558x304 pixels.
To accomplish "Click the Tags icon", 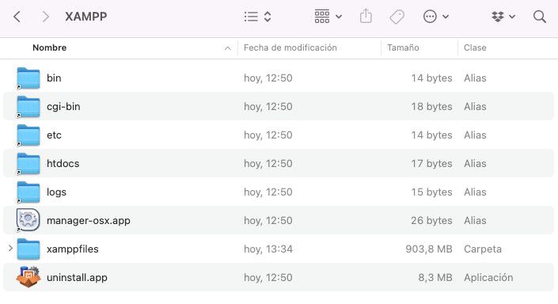I will coord(397,17).
